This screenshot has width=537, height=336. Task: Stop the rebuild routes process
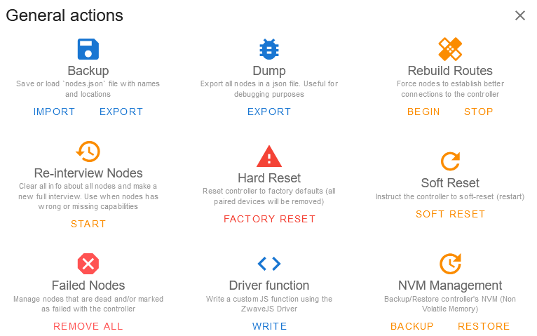479,112
